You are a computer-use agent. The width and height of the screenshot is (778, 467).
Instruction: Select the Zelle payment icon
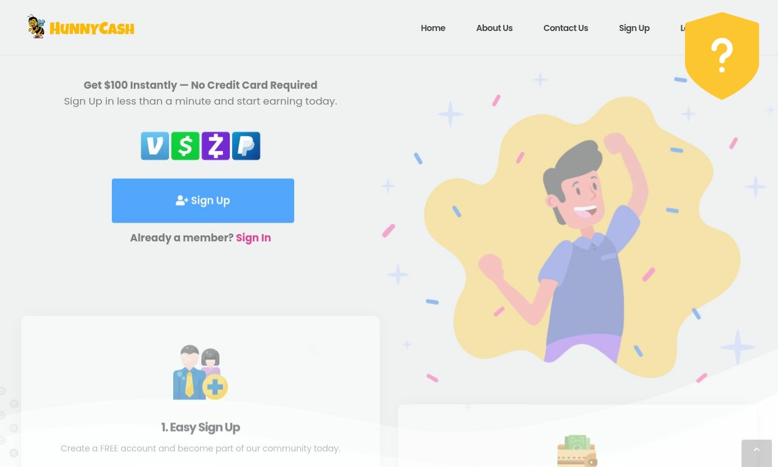[x=216, y=146]
